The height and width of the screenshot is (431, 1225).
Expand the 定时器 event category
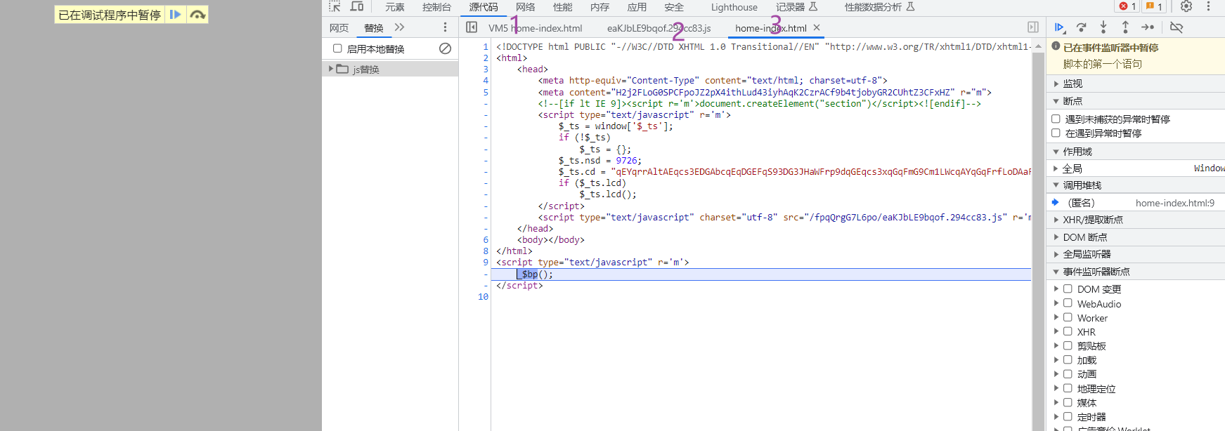pos(1056,416)
